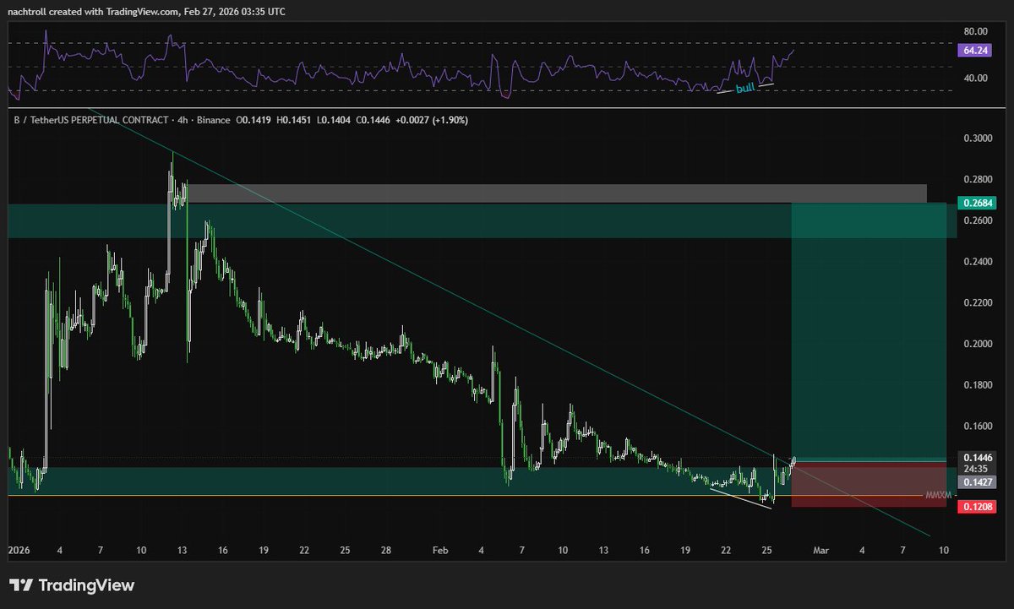Click the 0.1600 price axis label
The height and width of the screenshot is (609, 1014).
point(976,427)
